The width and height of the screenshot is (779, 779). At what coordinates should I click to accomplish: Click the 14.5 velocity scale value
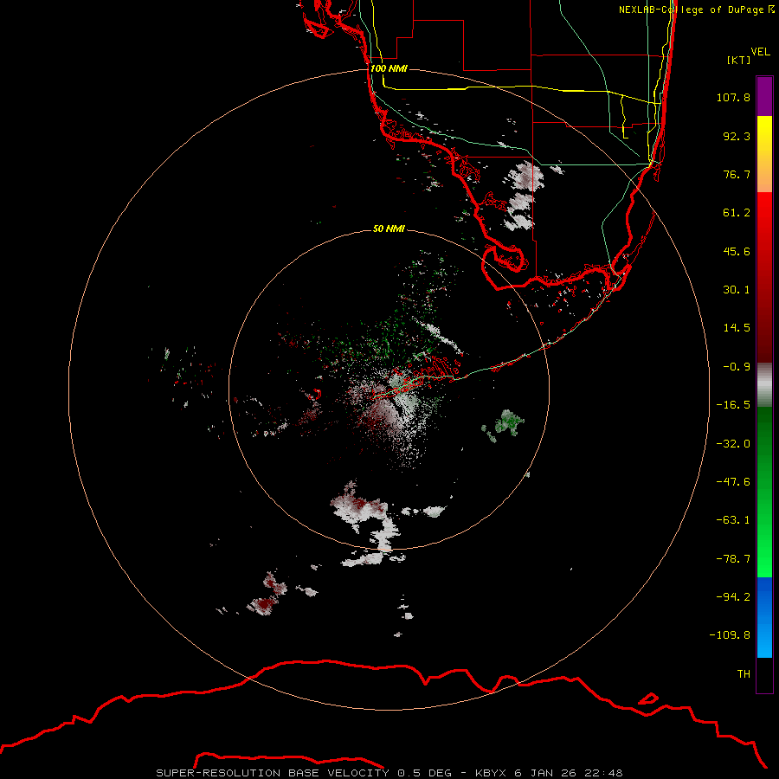pyautogui.click(x=737, y=328)
